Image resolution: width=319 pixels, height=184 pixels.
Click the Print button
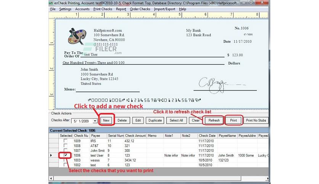coord(234,121)
